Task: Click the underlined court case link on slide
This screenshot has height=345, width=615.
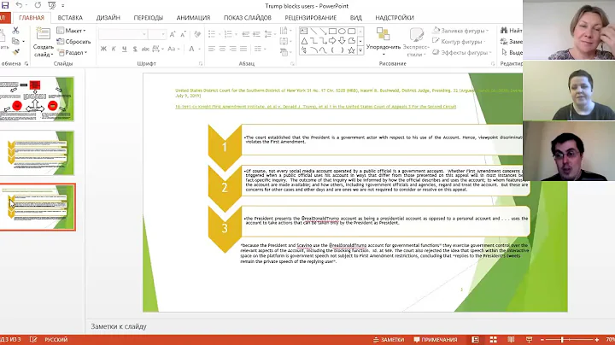Action: tap(315, 106)
